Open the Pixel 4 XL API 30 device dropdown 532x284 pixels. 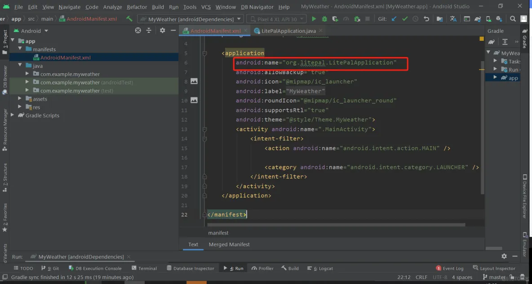point(276,19)
